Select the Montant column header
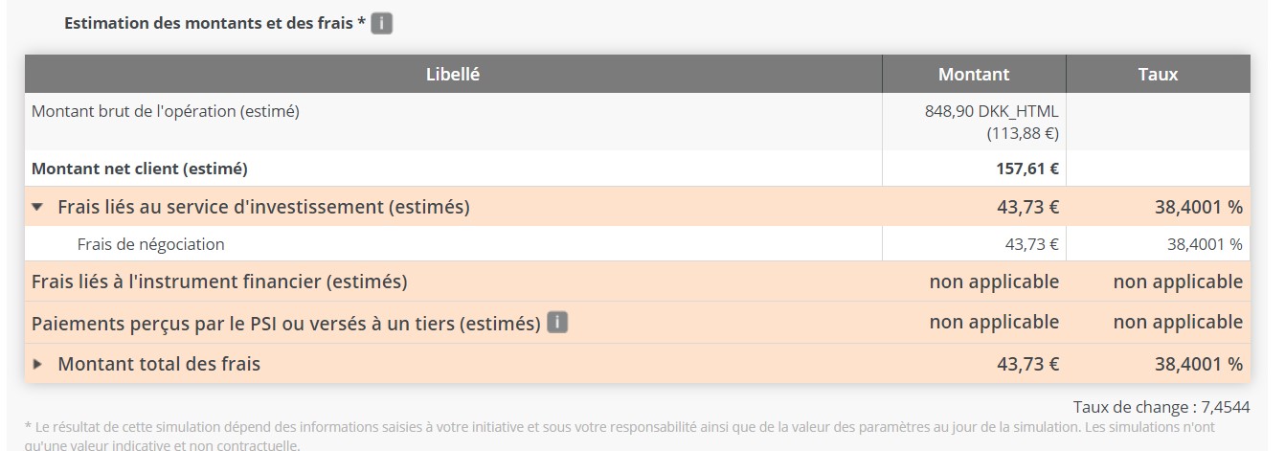Viewport: 1285px width, 451px height. coord(974,74)
